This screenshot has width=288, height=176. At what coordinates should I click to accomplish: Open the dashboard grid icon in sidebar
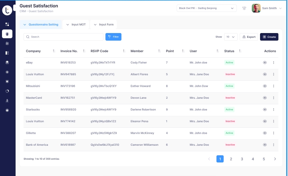click(7, 24)
